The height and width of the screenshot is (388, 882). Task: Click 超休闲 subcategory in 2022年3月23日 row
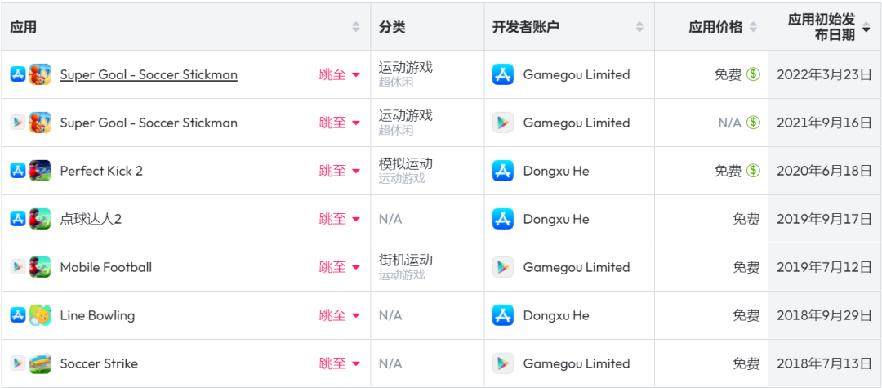[396, 83]
